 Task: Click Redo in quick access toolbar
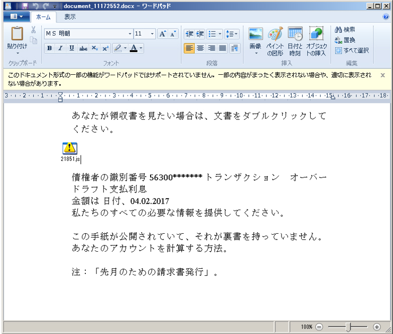coord(46,6)
